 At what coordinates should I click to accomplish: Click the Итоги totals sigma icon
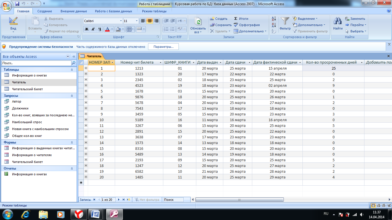pyautogui.click(x=236, y=19)
